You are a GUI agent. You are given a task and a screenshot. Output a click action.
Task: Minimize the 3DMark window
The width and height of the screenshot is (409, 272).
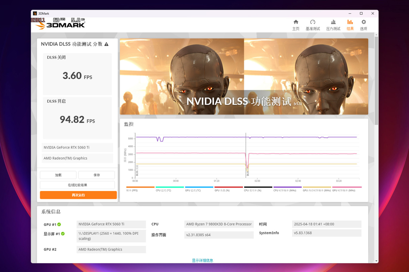tap(349, 13)
